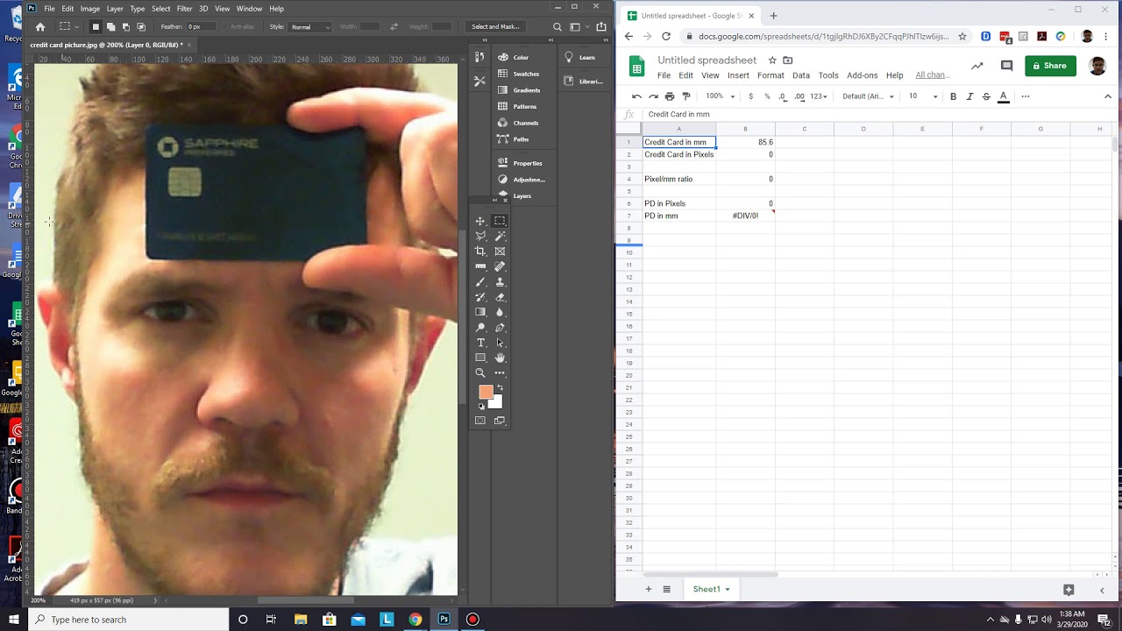Select the Frame tool
This screenshot has width=1122, height=631.
(x=500, y=252)
